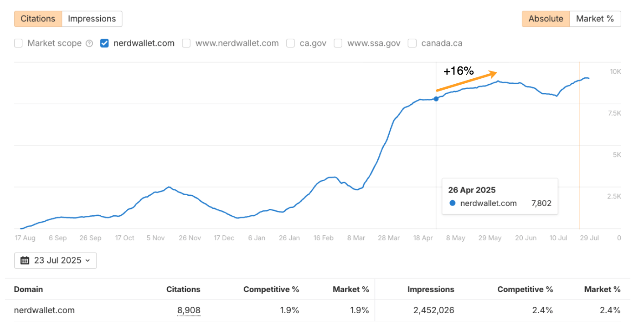Click the blue dot marker on 26 Apr
634x330 pixels.
coord(436,99)
